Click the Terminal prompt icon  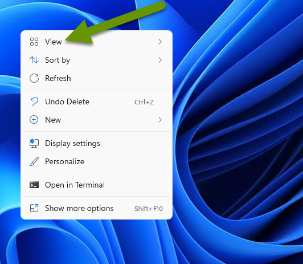[34, 185]
